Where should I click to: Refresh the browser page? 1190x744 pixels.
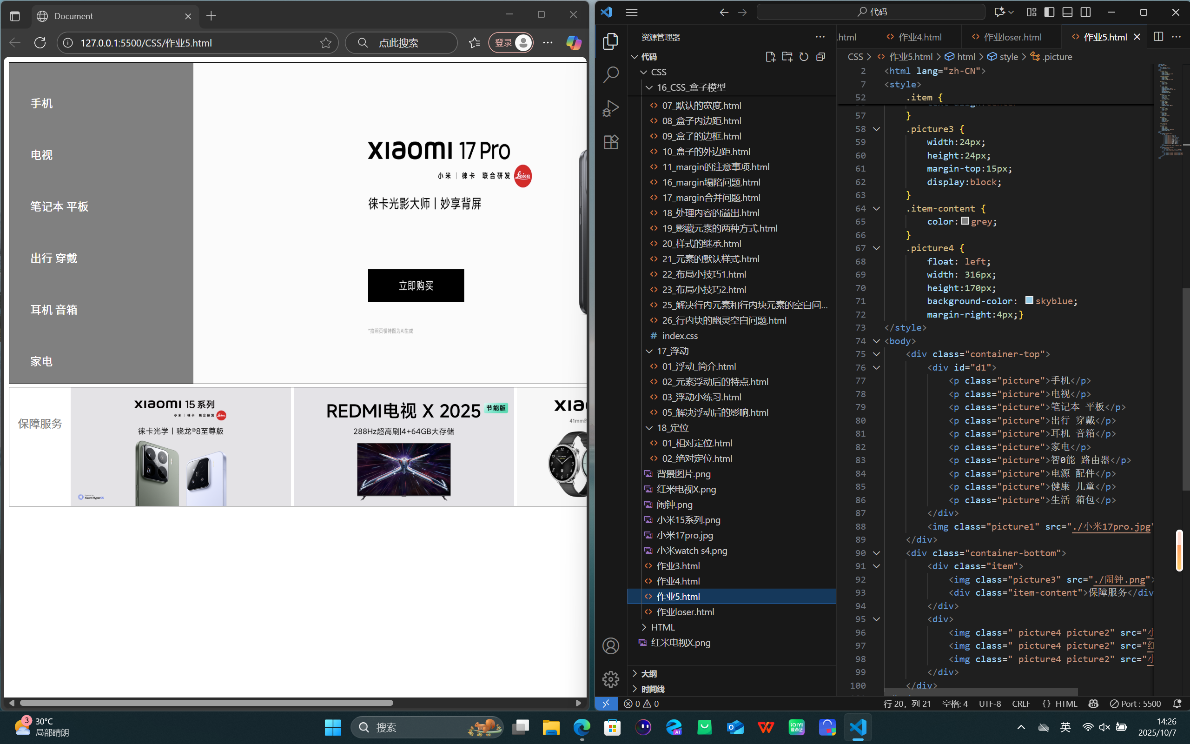pyautogui.click(x=40, y=43)
